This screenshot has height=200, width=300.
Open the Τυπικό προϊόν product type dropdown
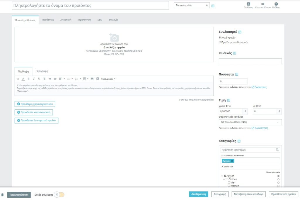click(x=192, y=5)
